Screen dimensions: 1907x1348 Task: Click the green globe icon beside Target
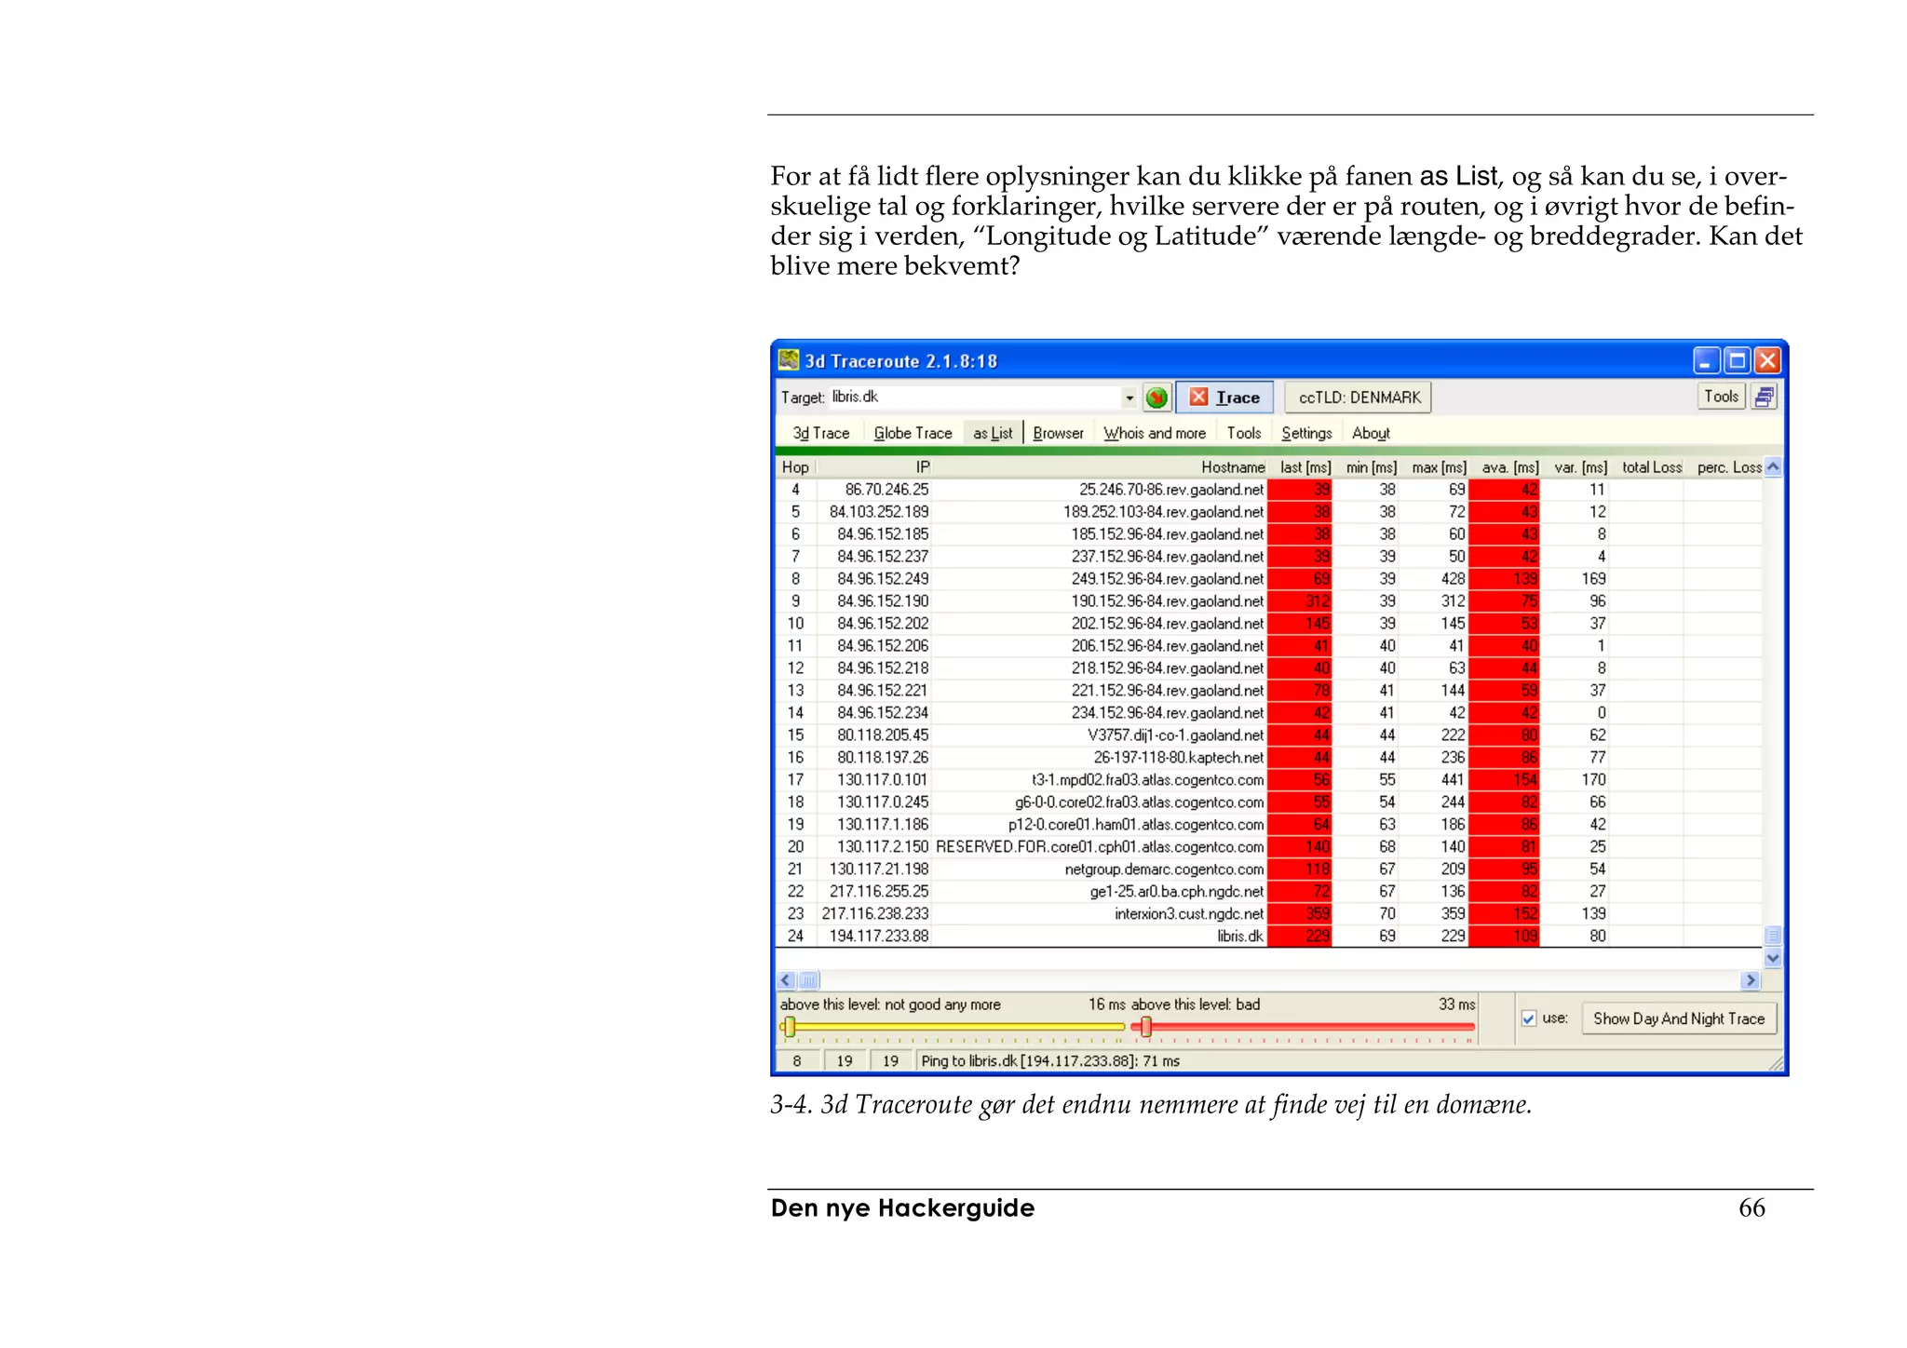(x=1156, y=398)
